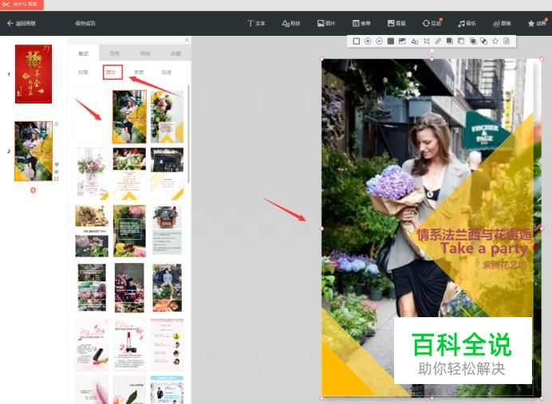The image size is (552, 404).
Task: Switch to the 版式 layout tab
Action: (84, 53)
